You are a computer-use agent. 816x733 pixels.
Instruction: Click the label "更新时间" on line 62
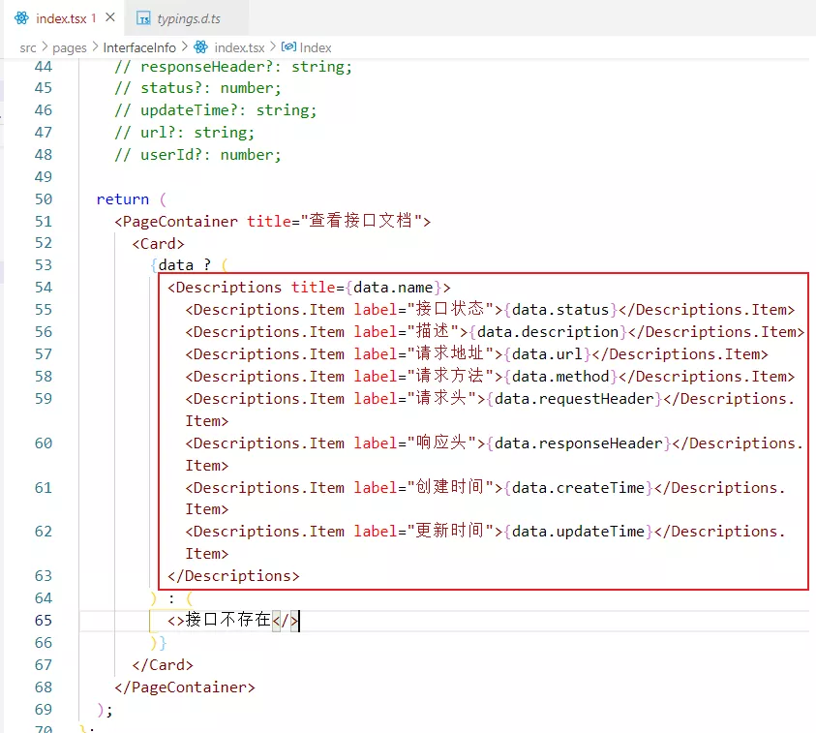click(x=450, y=531)
